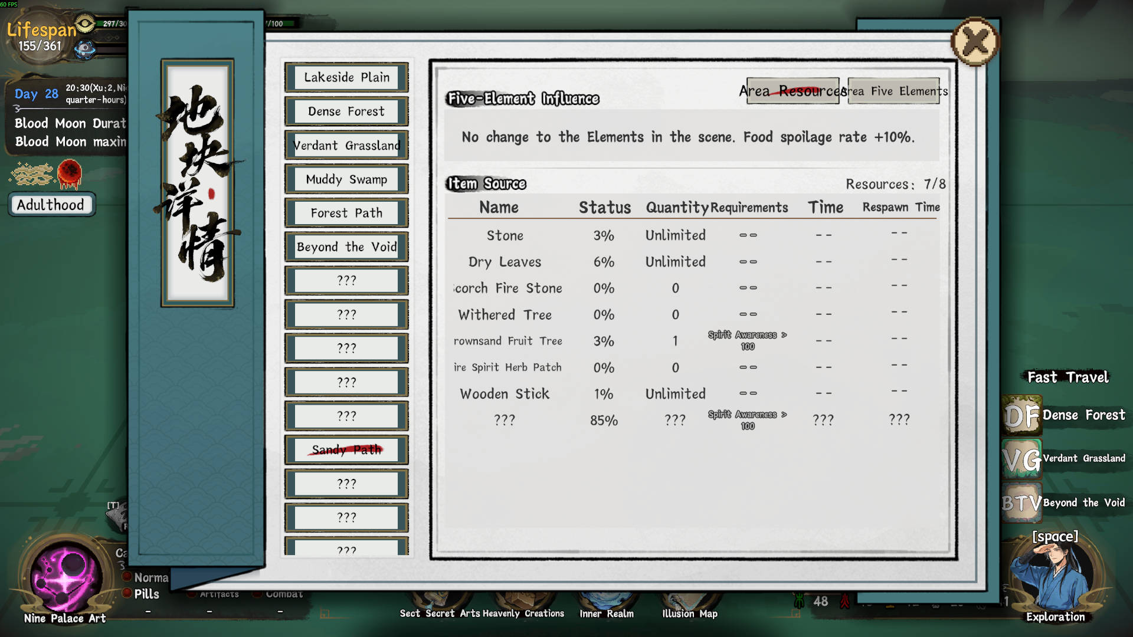Click the Adulthood stage label
1133x637 pixels.
51,205
